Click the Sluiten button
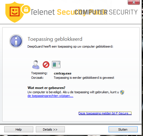Image resolution: width=143 pixels, height=136 pixels. pyautogui.click(x=123, y=129)
